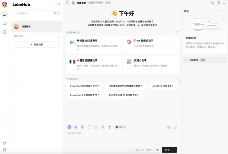Click the search icon in topic panel

[219, 11]
